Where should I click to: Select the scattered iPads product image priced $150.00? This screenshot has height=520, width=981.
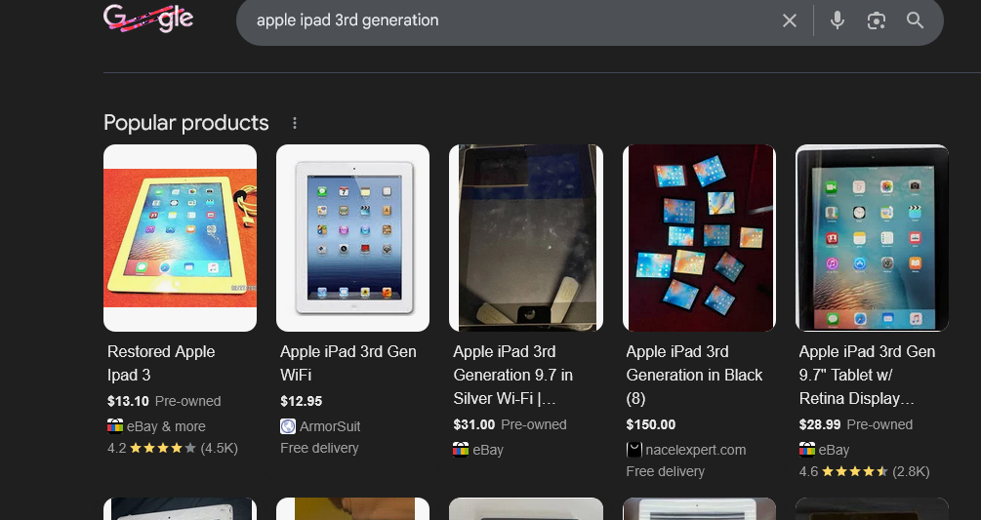point(700,238)
